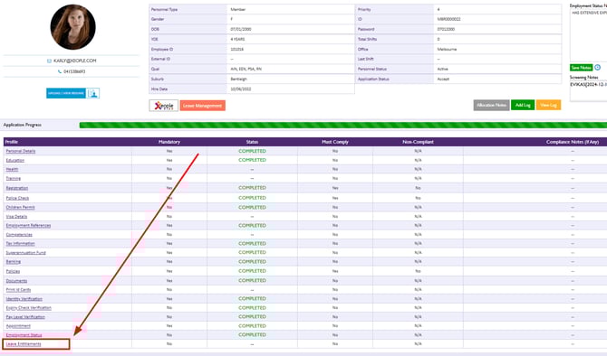This screenshot has width=607, height=356.
Task: Open the Documents profile link
Action: (16, 281)
